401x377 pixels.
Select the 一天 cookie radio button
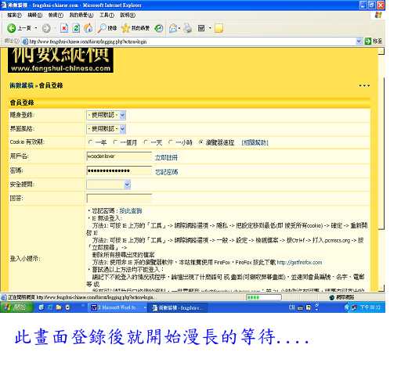(146, 142)
